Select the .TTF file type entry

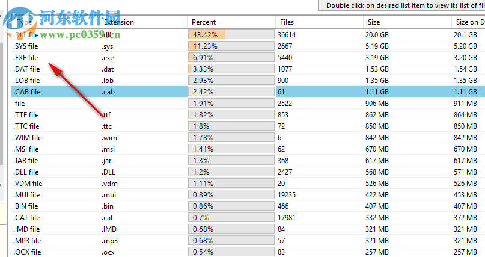pyautogui.click(x=26, y=115)
